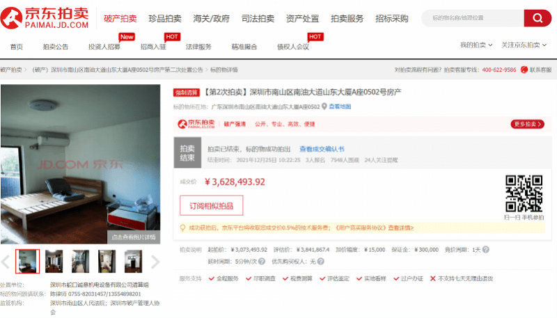The height and width of the screenshot is (318, 557).
Task: Open the 查看成交确认书 link
Action: pos(322,149)
